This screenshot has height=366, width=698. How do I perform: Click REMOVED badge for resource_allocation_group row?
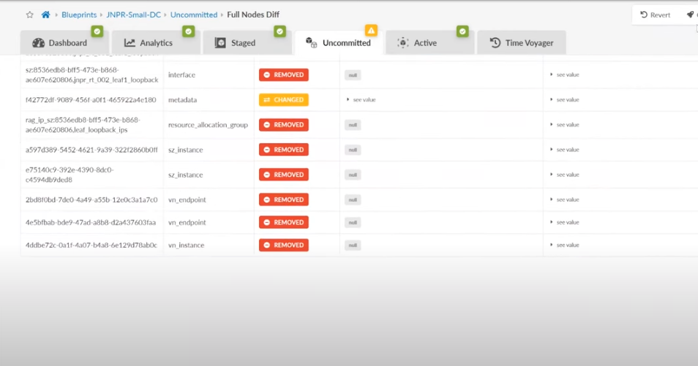click(284, 124)
